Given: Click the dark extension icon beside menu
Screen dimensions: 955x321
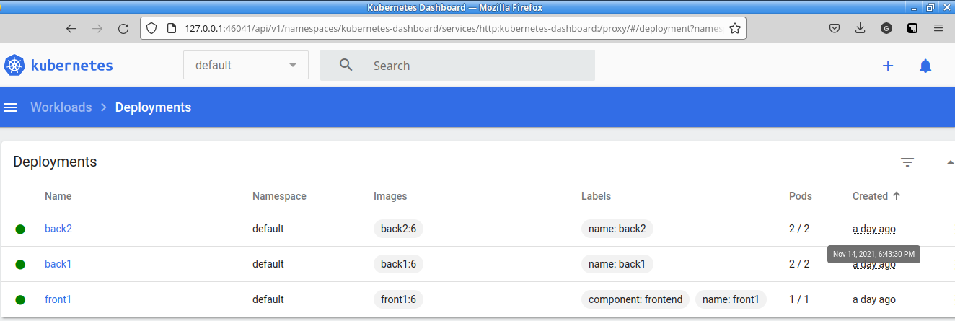Looking at the screenshot, I should [x=912, y=29].
